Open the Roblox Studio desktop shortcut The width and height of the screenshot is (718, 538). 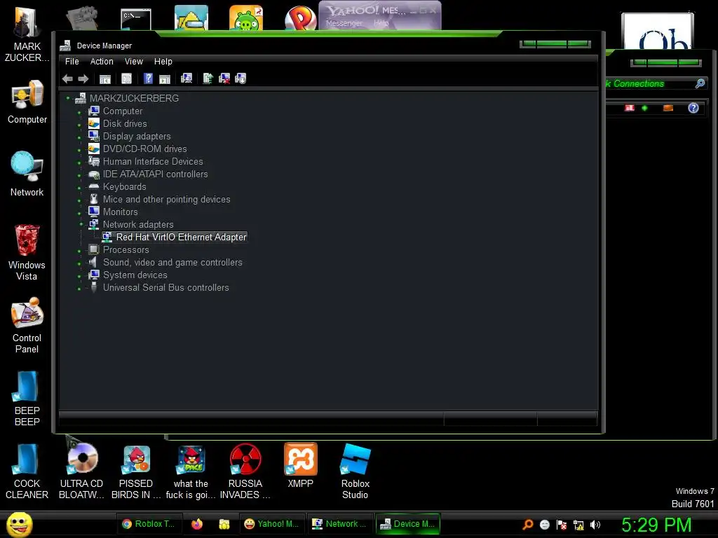[x=355, y=470]
